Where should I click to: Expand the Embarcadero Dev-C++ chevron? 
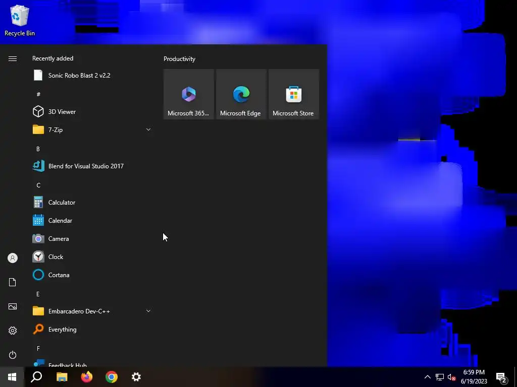pos(148,311)
